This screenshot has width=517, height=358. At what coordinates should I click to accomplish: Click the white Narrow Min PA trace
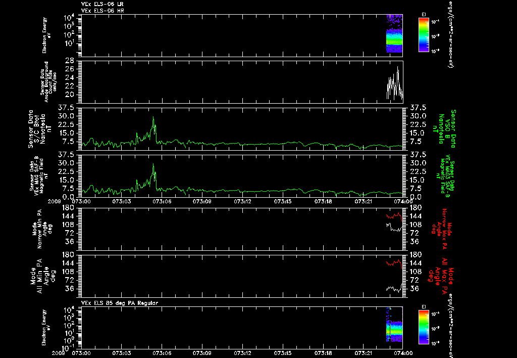394,227
